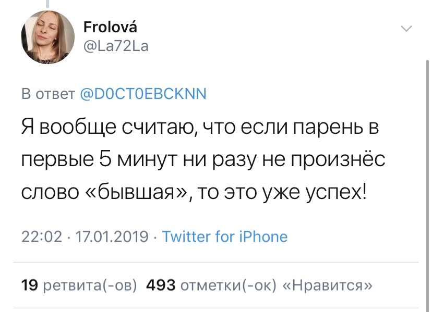Select the first line of the tweet text
This screenshot has width=432, height=312.
(x=200, y=128)
